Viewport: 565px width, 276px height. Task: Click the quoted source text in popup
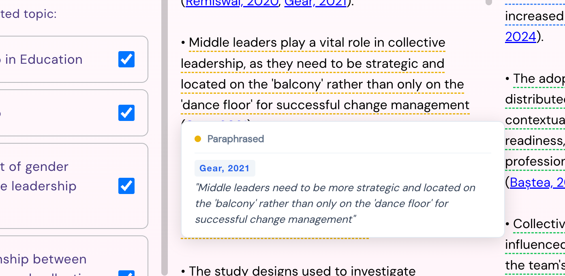click(335, 203)
